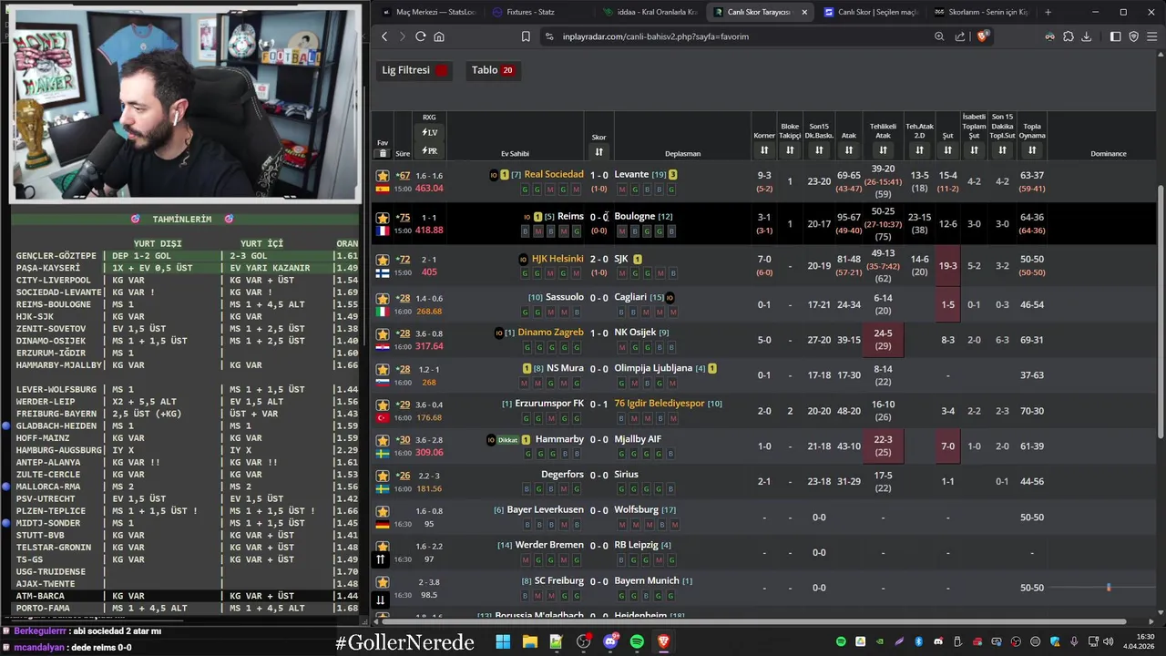Click the LV lightning filter button

(429, 133)
